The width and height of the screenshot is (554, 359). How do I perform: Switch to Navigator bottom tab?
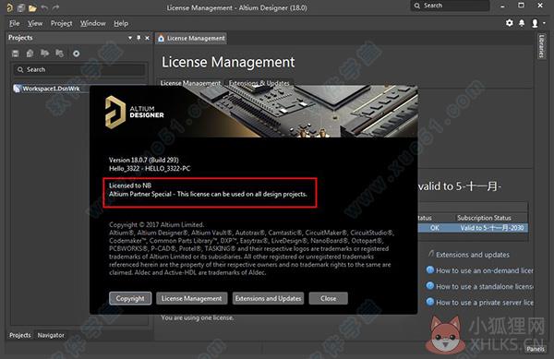point(51,335)
